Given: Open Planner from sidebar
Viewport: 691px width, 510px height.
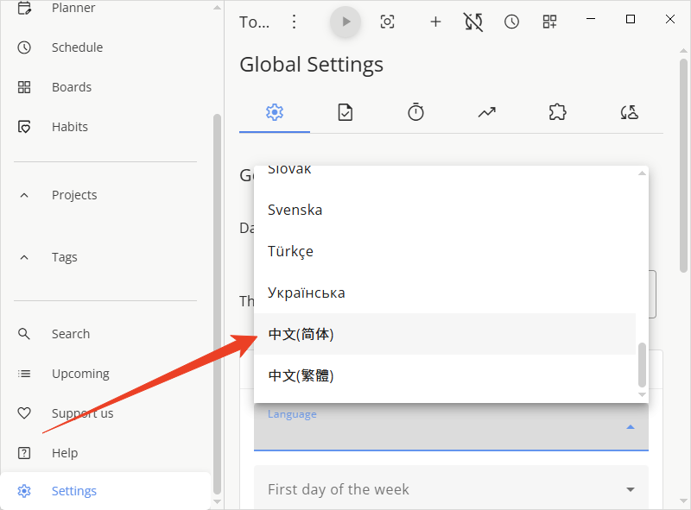Looking at the screenshot, I should pyautogui.click(x=73, y=8).
